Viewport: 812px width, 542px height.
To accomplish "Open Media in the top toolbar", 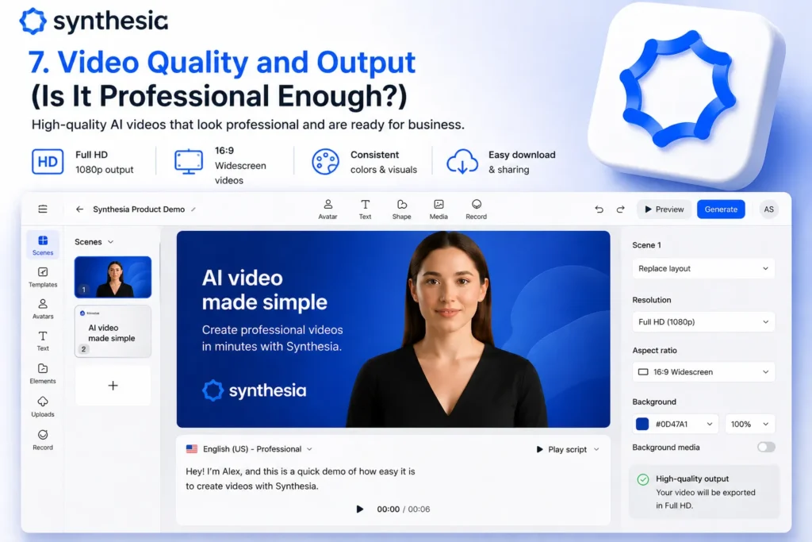I will click(x=439, y=209).
